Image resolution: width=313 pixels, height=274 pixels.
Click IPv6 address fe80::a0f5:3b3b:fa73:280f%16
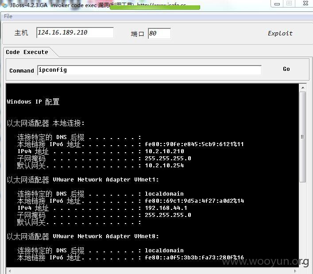pos(194,258)
